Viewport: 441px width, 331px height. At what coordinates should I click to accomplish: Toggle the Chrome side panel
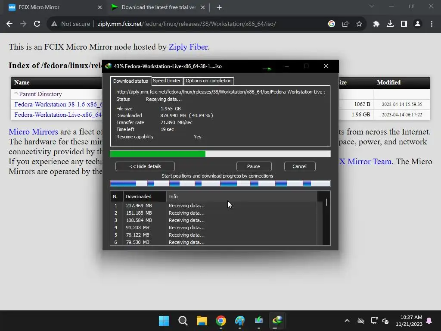click(x=404, y=24)
